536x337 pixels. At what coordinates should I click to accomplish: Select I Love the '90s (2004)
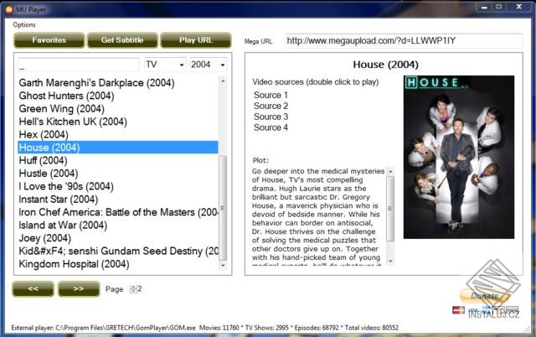[x=118, y=186]
